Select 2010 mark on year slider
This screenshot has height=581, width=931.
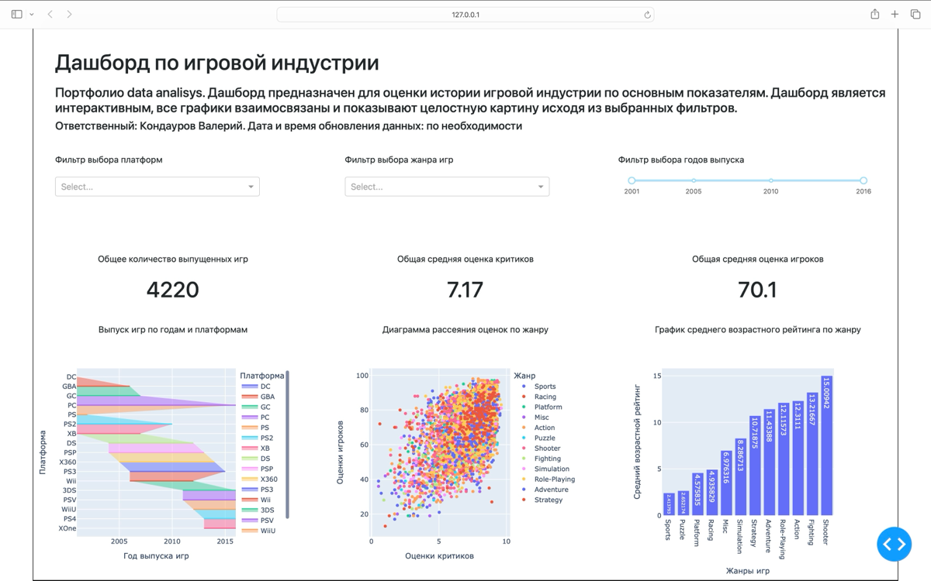(770, 180)
